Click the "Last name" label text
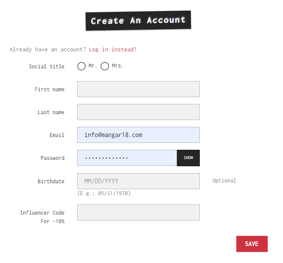The image size is (283, 263). click(51, 112)
